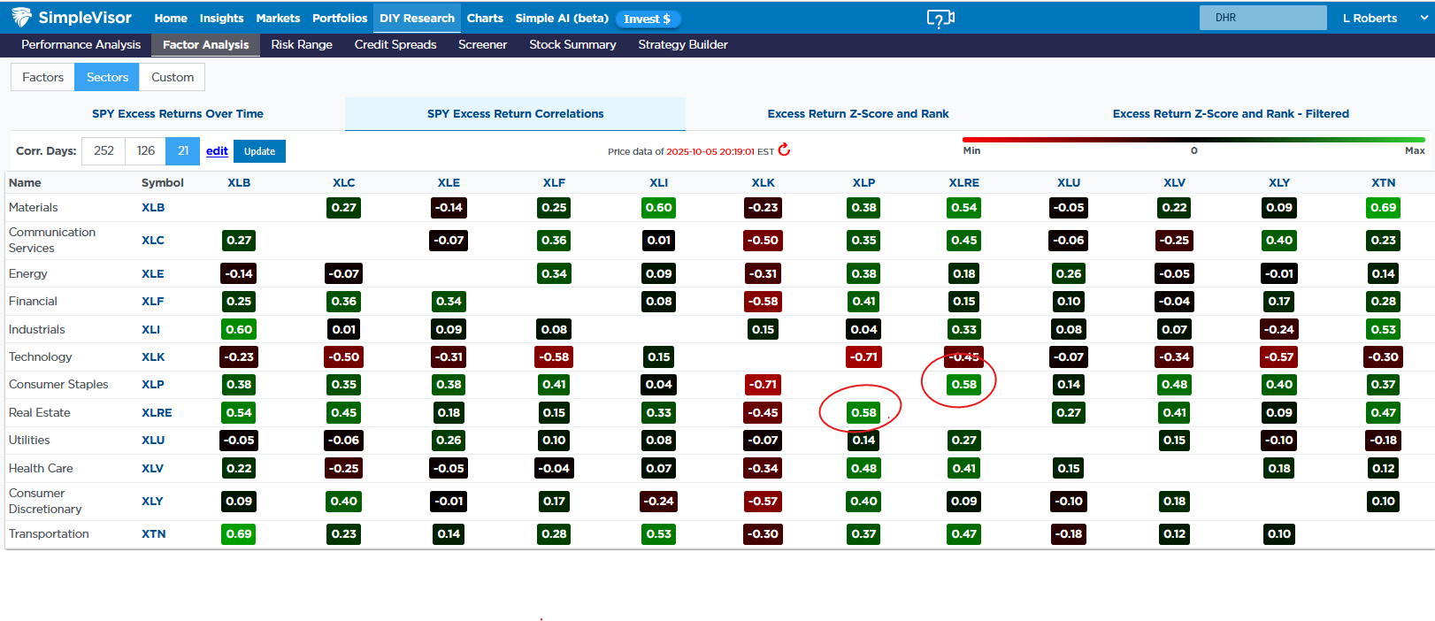Open SPY Excess Returns Over Time tab
Image resolution: width=1435 pixels, height=621 pixels.
pyautogui.click(x=178, y=114)
